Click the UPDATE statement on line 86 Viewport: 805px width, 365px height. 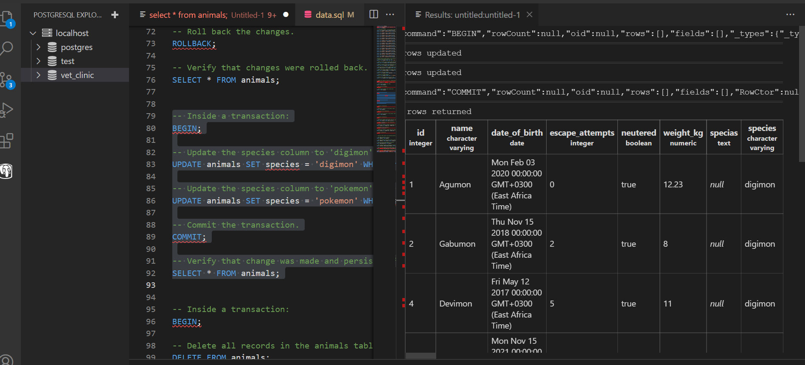(272, 201)
